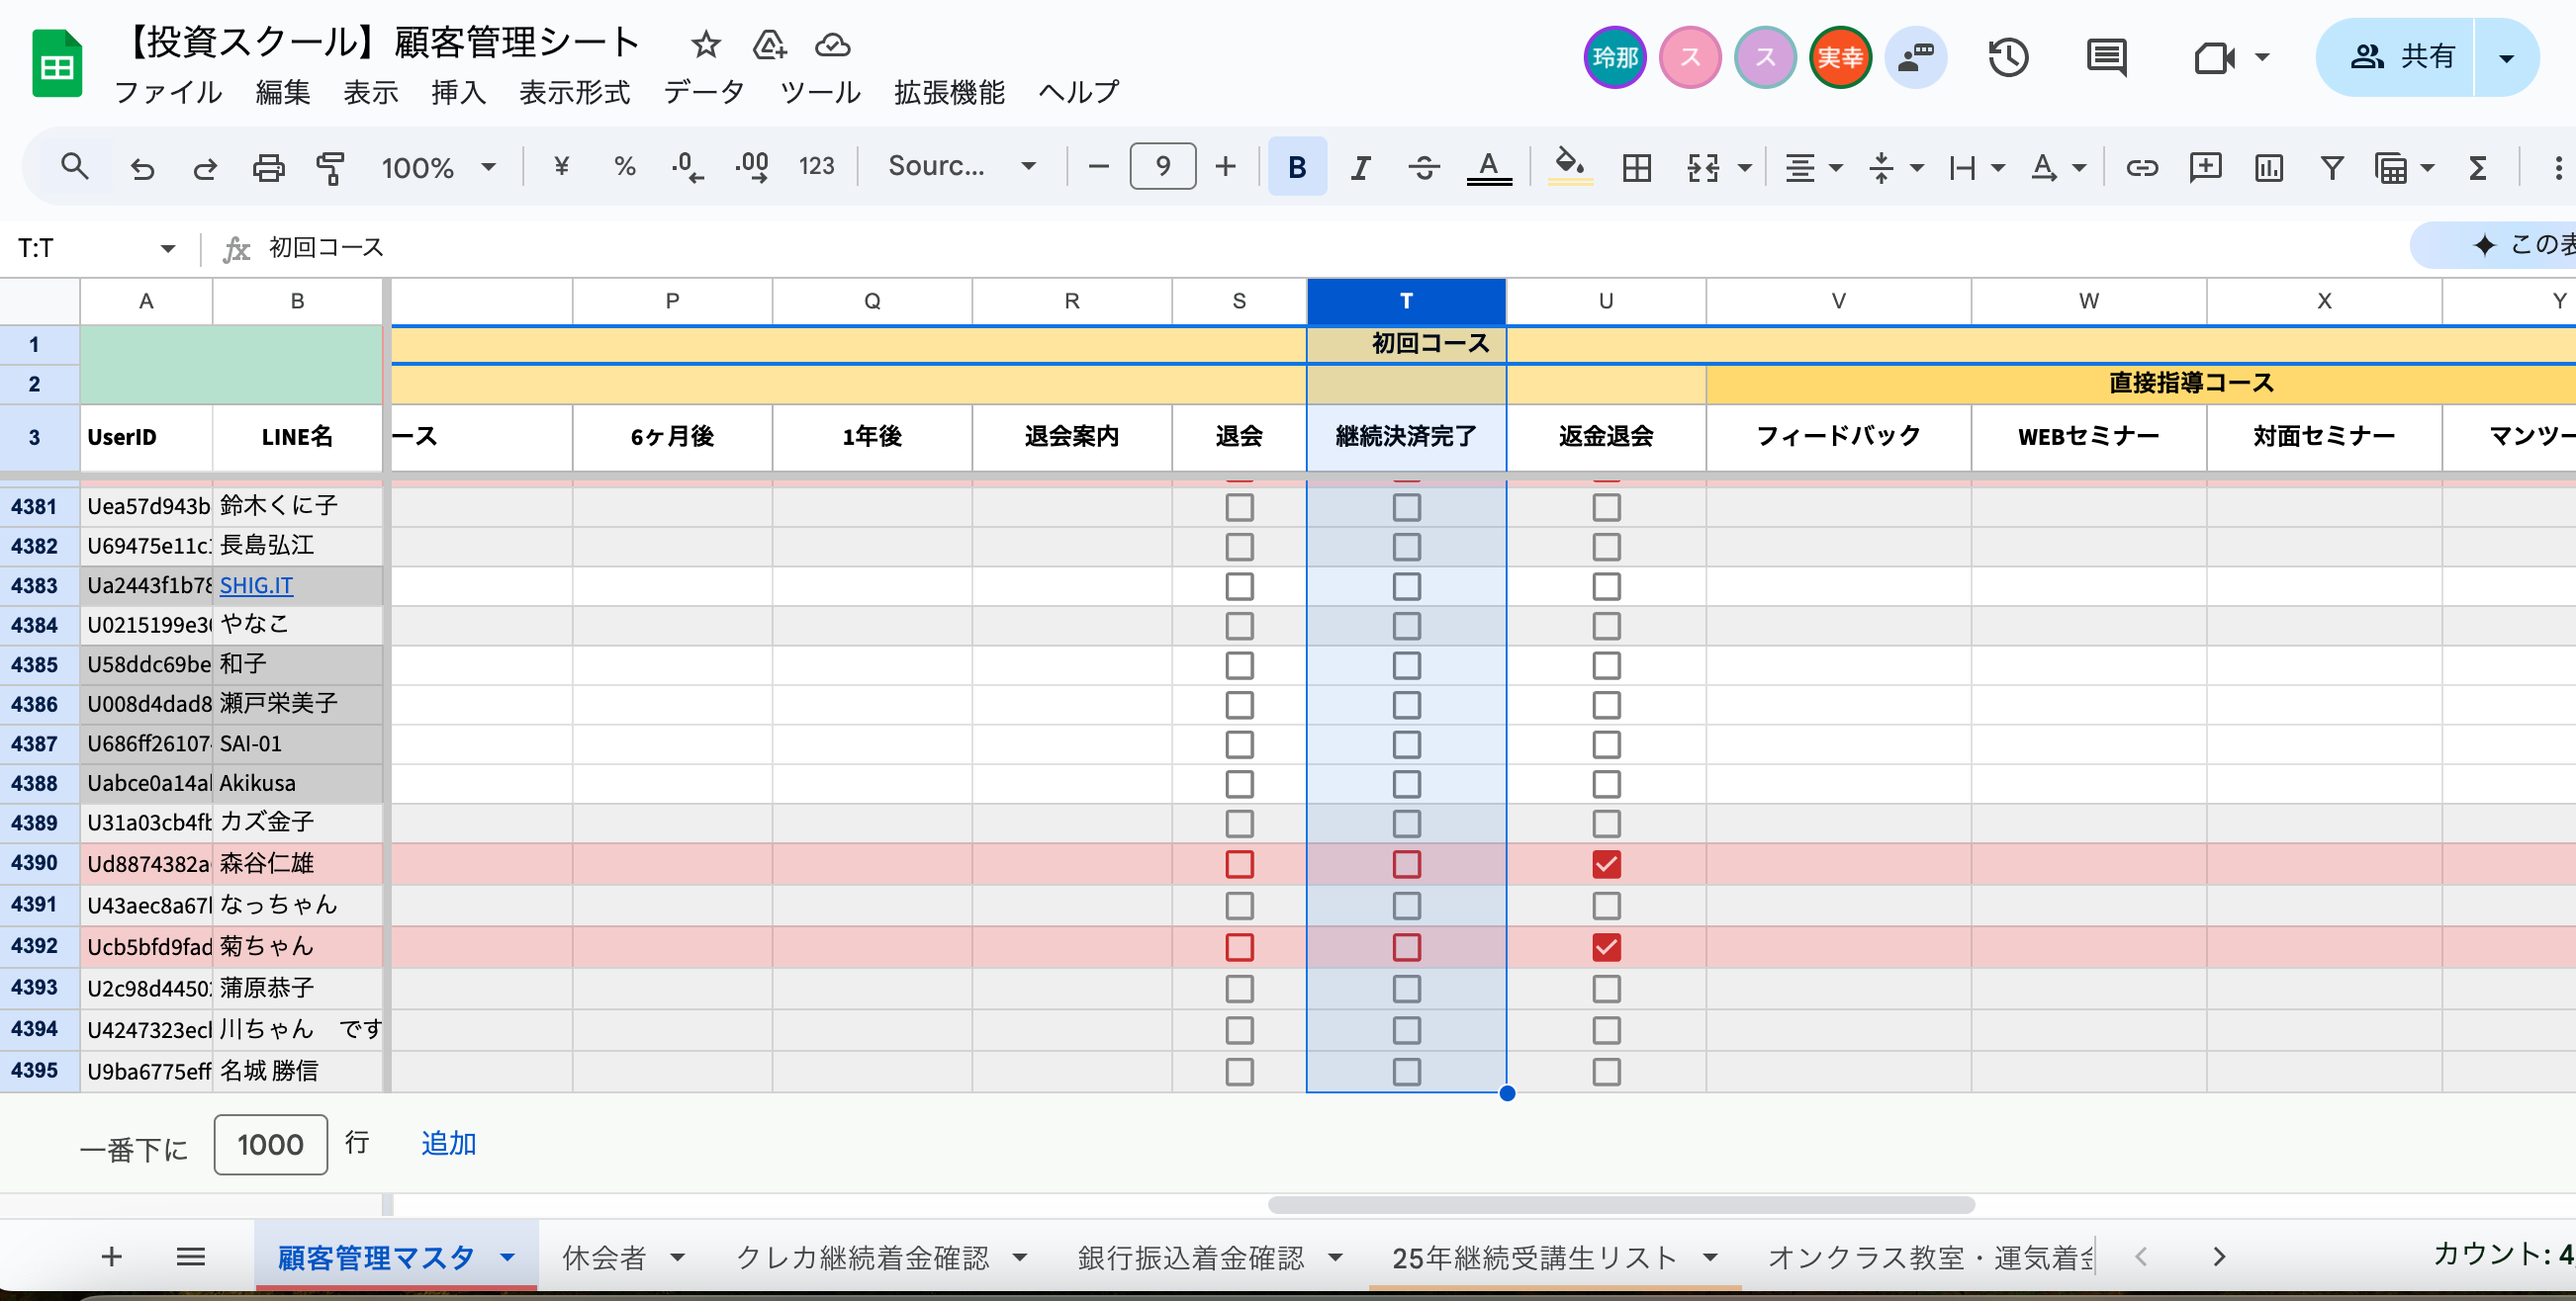Image resolution: width=2576 pixels, height=1301 pixels.
Task: Check the 退会 checkbox on row 4381
Action: coord(1240,507)
